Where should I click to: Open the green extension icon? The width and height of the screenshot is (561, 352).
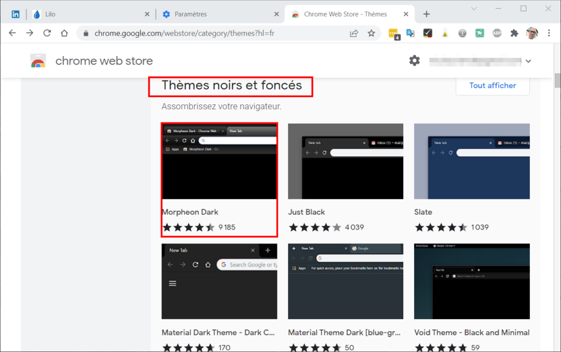point(479,33)
